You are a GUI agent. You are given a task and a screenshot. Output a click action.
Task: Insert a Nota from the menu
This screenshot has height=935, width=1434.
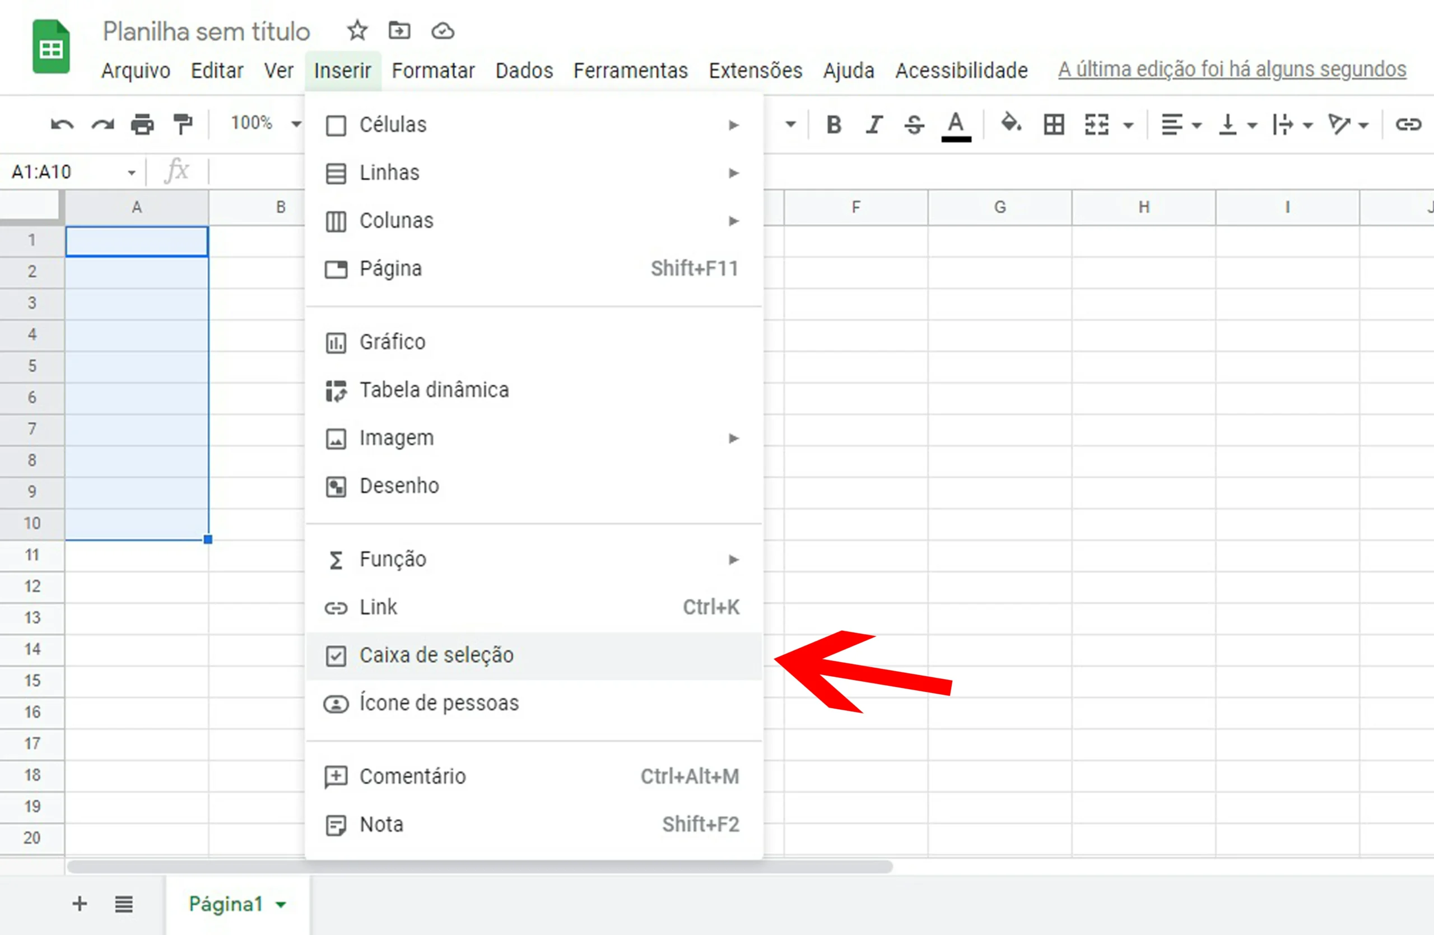pos(534,825)
